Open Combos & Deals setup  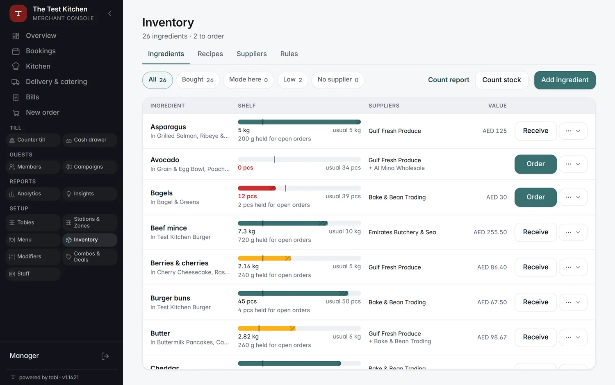coord(90,257)
